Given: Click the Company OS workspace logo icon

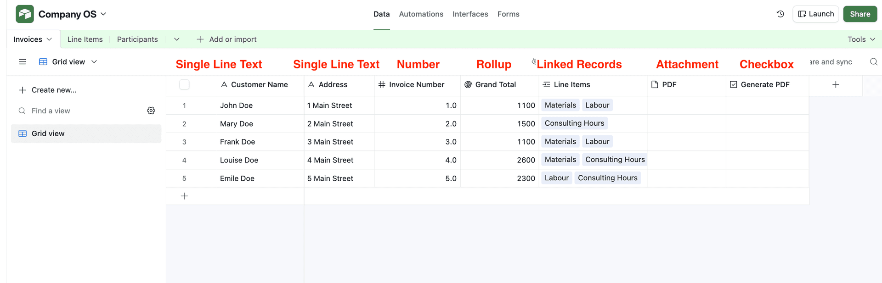Looking at the screenshot, I should pos(24,14).
